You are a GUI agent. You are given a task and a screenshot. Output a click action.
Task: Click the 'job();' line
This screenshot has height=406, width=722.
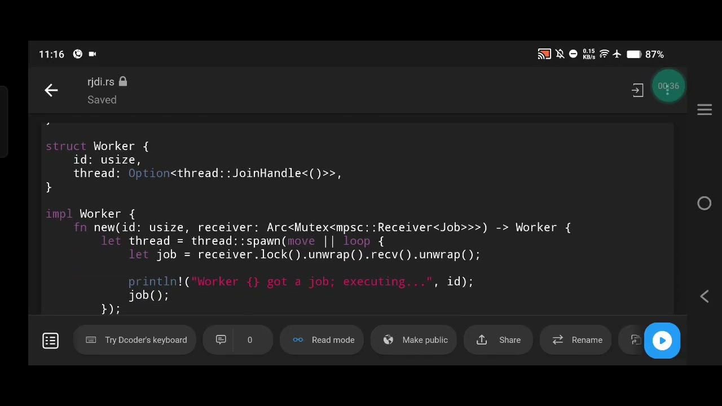point(149,295)
